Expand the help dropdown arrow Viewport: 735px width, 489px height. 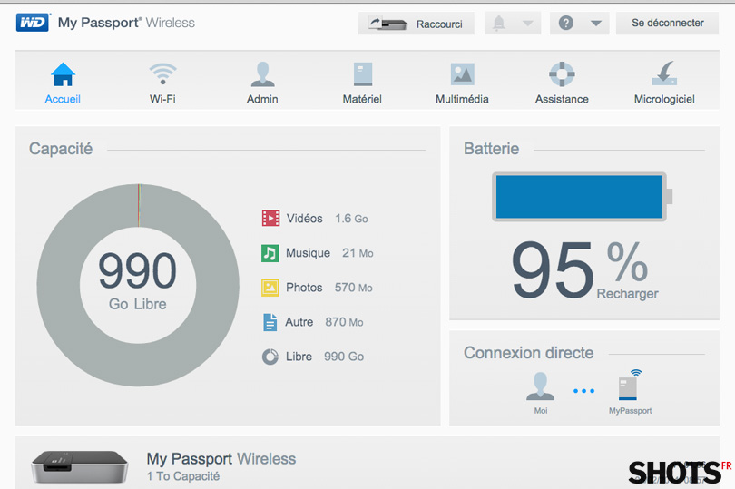click(x=596, y=23)
